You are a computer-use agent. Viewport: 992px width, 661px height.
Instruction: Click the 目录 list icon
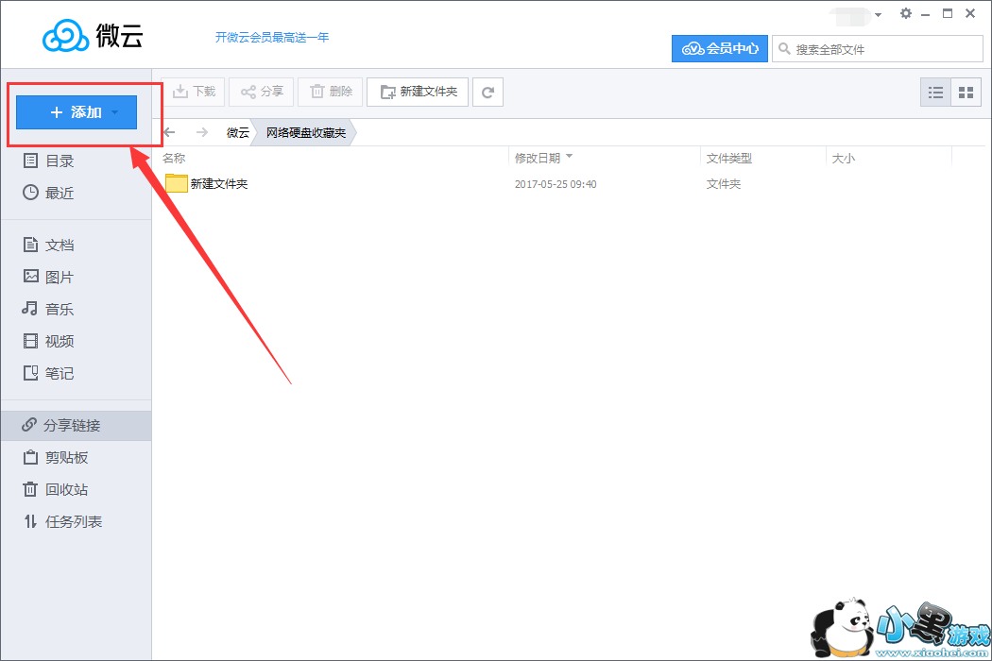coord(30,161)
